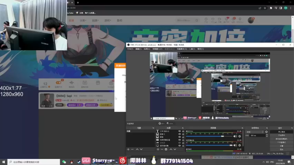Click the virtual camera button in controls
The width and height of the screenshot is (294, 165).
pyautogui.click(x=282, y=139)
